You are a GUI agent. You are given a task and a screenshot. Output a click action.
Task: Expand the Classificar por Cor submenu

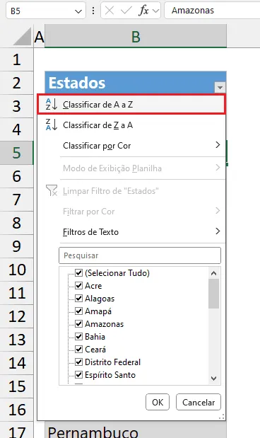[218, 145]
